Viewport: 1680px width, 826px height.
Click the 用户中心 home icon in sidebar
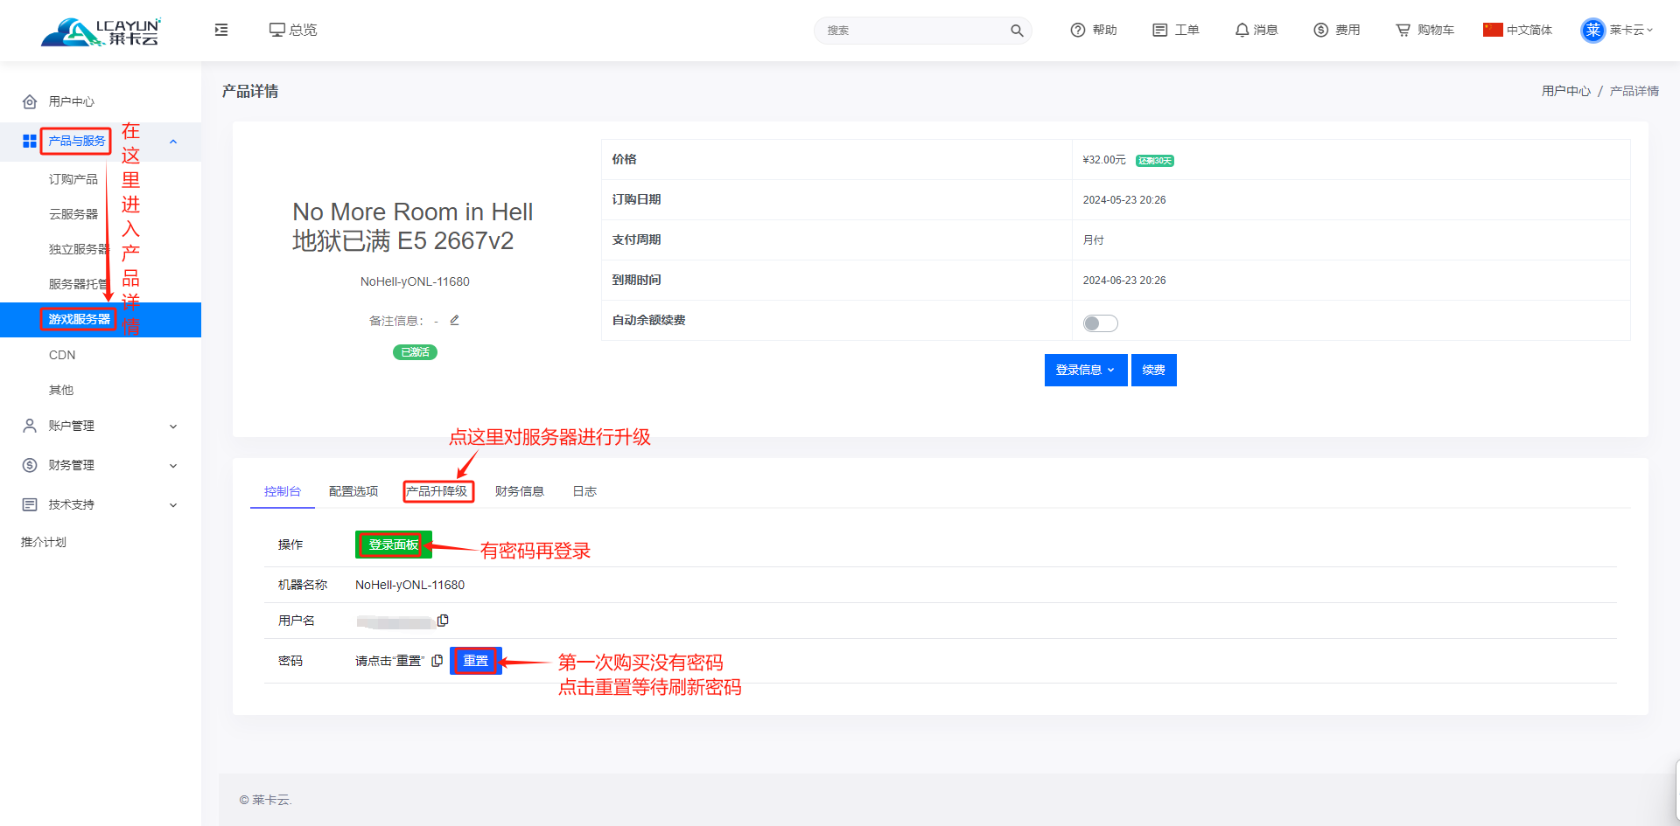tap(30, 101)
